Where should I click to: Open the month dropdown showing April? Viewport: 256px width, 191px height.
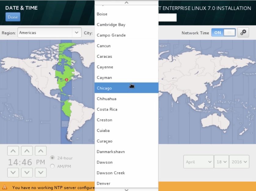[199, 162]
